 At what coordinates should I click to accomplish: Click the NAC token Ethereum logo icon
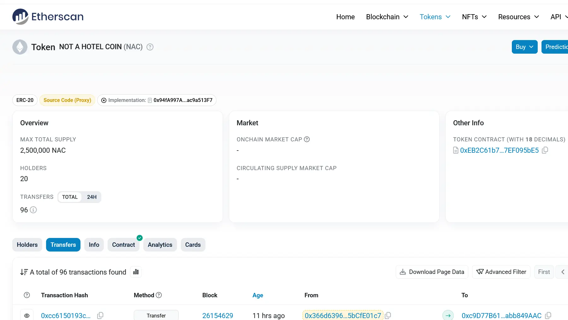(x=20, y=47)
